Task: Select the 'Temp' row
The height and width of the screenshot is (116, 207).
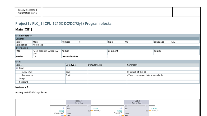Action: (x=107, y=79)
